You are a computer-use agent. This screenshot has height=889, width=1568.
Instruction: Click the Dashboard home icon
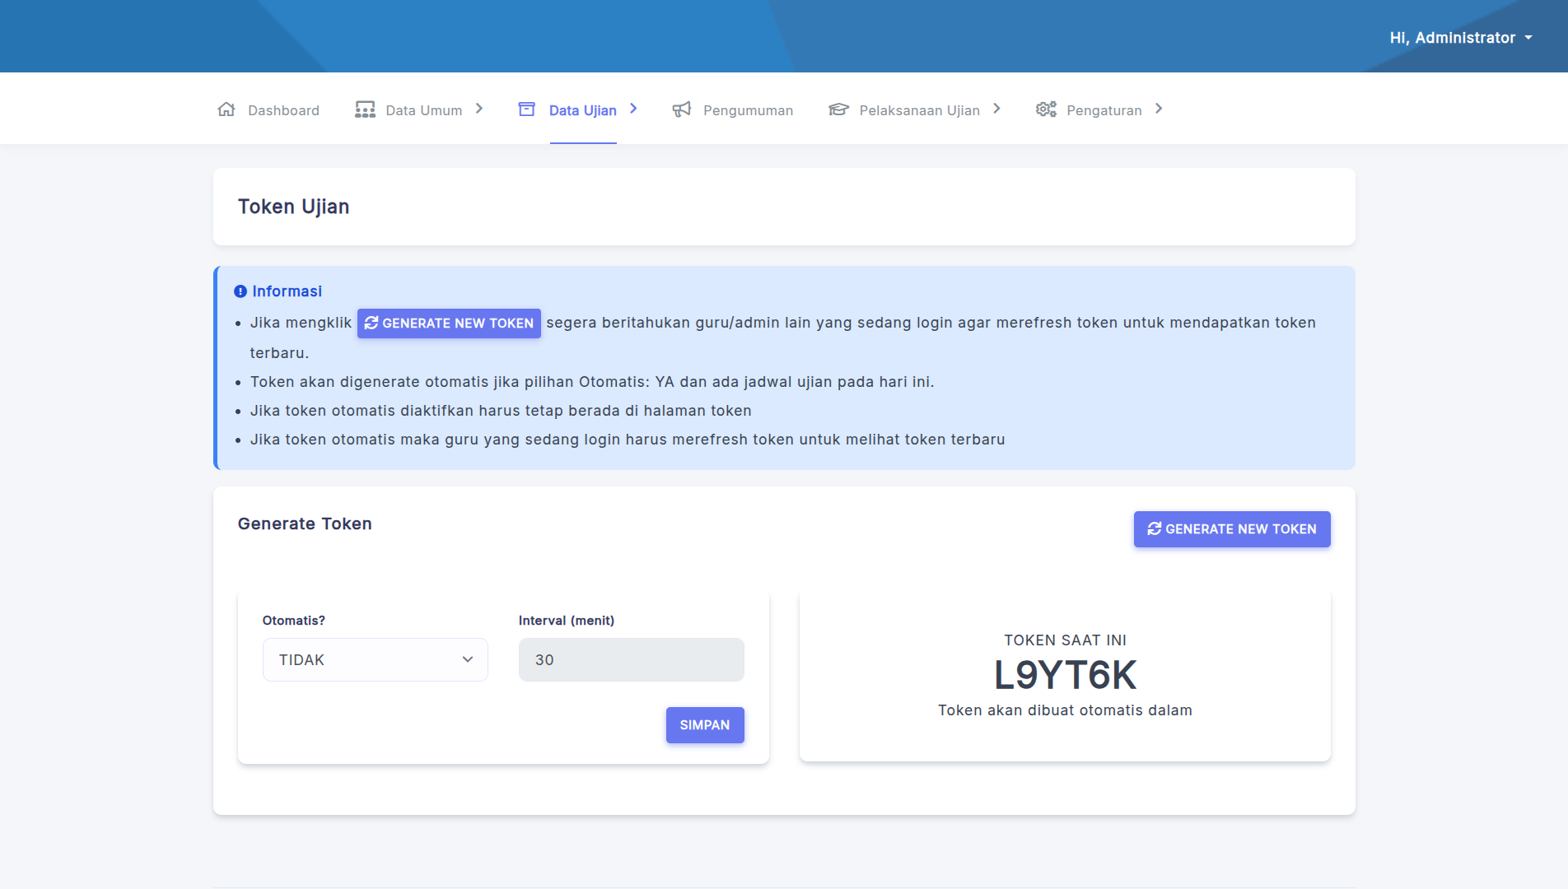[x=226, y=109]
